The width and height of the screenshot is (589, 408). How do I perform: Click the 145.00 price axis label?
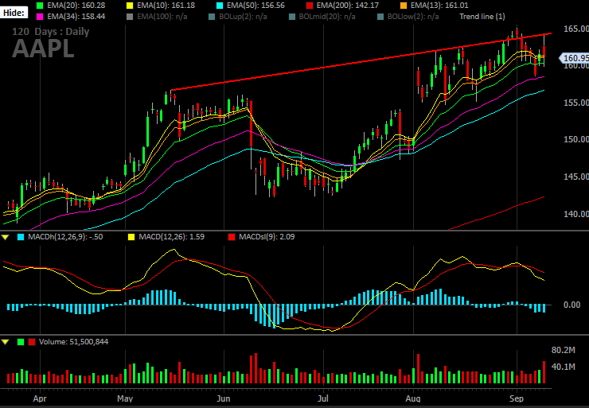[576, 177]
